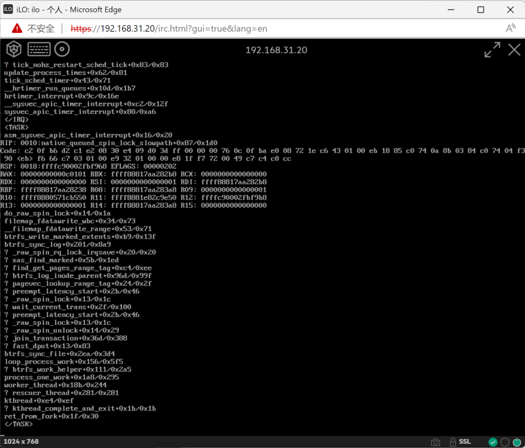The width and height of the screenshot is (525, 448).
Task: Close the remote console with X
Action: tap(514, 50)
